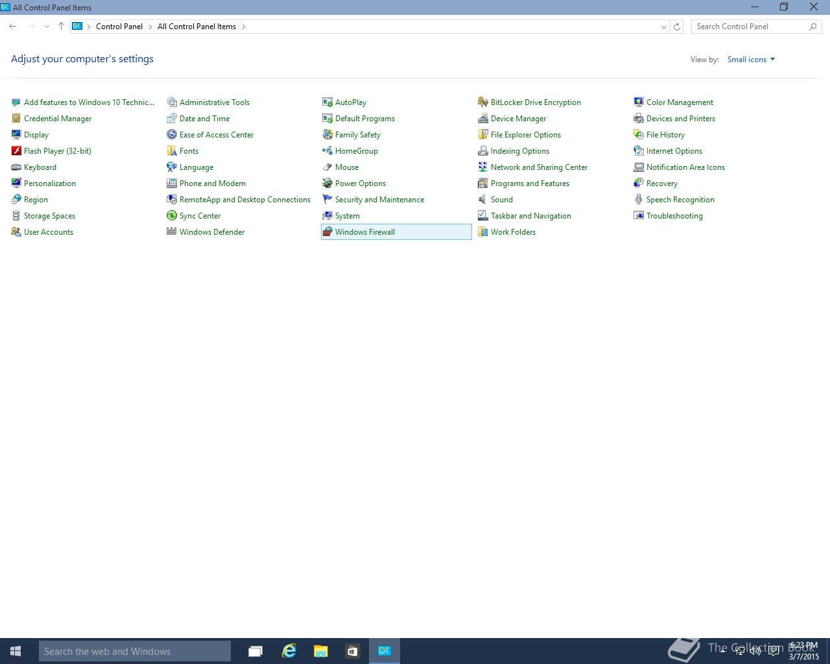830x664 pixels.
Task: Open the Personalization link
Action: tap(50, 184)
